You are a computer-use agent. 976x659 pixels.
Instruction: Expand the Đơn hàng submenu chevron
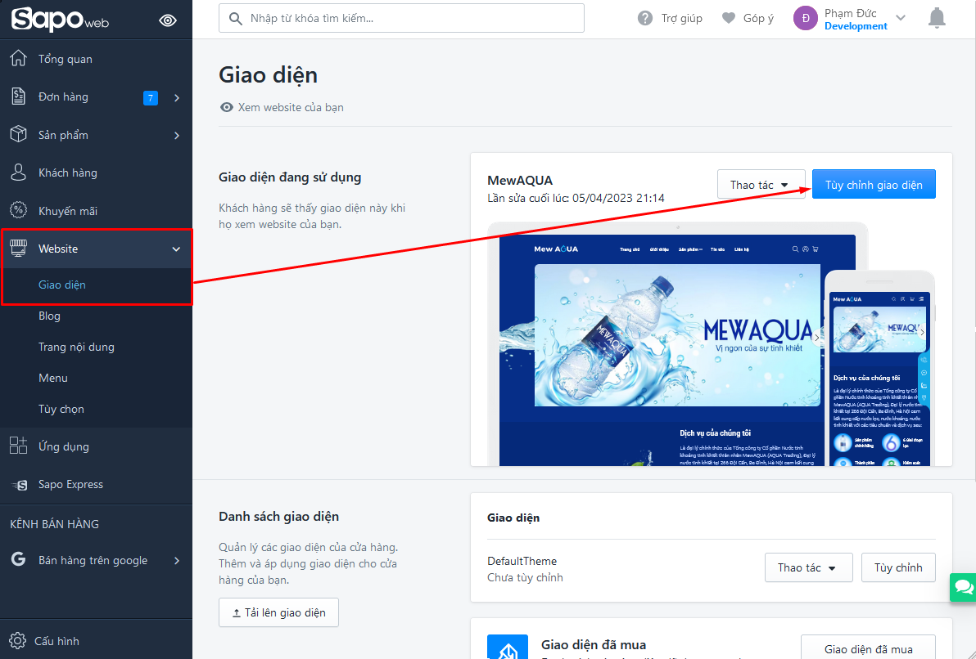click(x=177, y=97)
